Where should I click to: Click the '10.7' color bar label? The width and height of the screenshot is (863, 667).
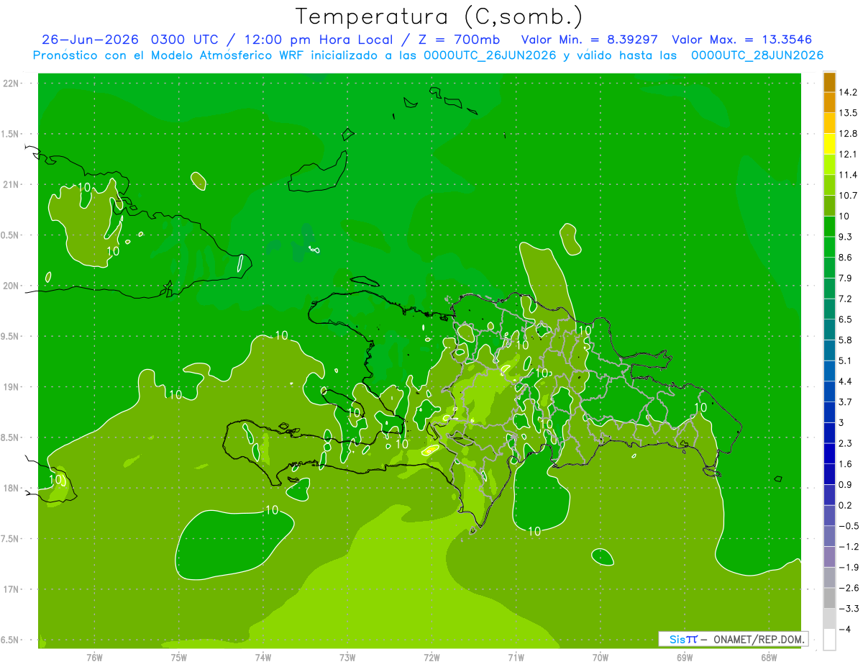(848, 196)
